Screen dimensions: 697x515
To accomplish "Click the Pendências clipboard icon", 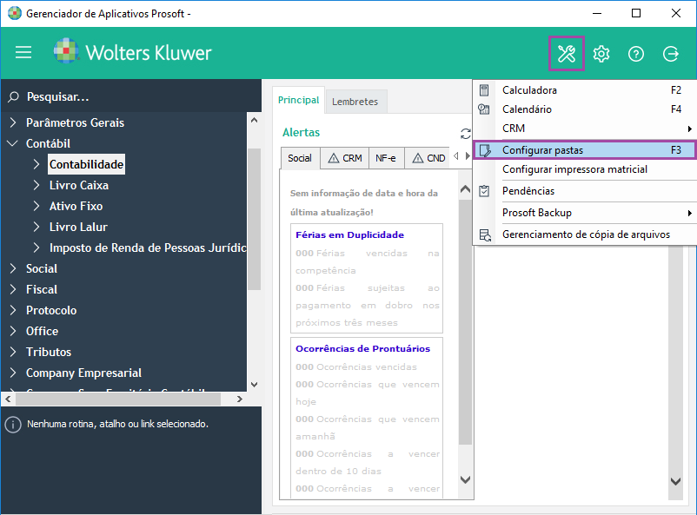I will 484,190.
